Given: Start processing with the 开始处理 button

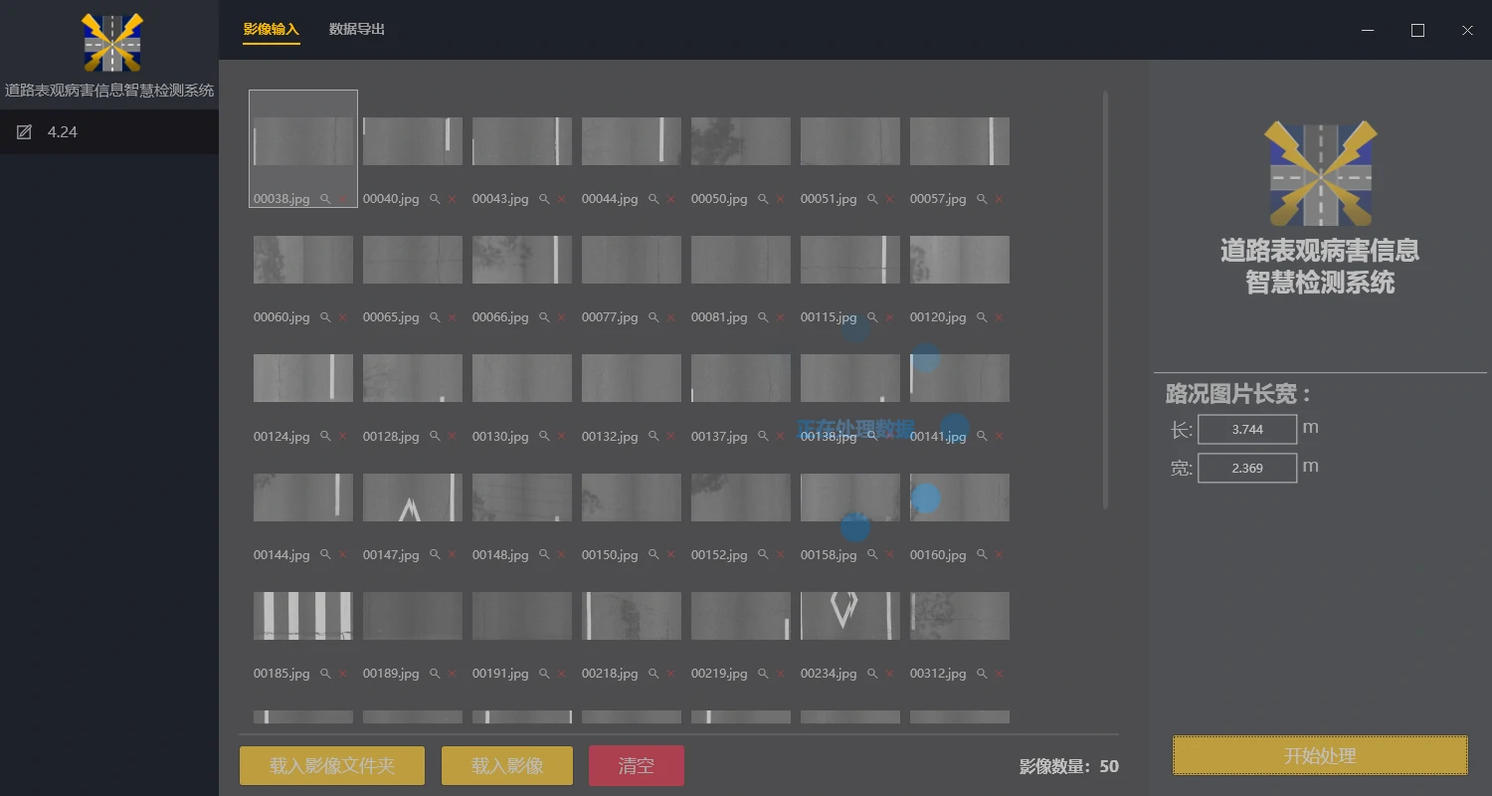Looking at the screenshot, I should [x=1320, y=756].
